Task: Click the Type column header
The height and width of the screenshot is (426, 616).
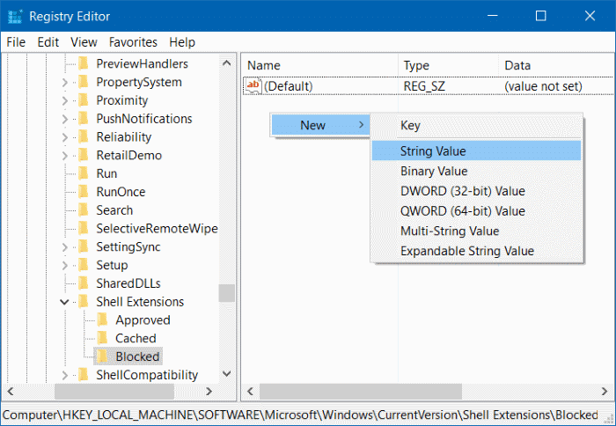Action: [x=449, y=65]
